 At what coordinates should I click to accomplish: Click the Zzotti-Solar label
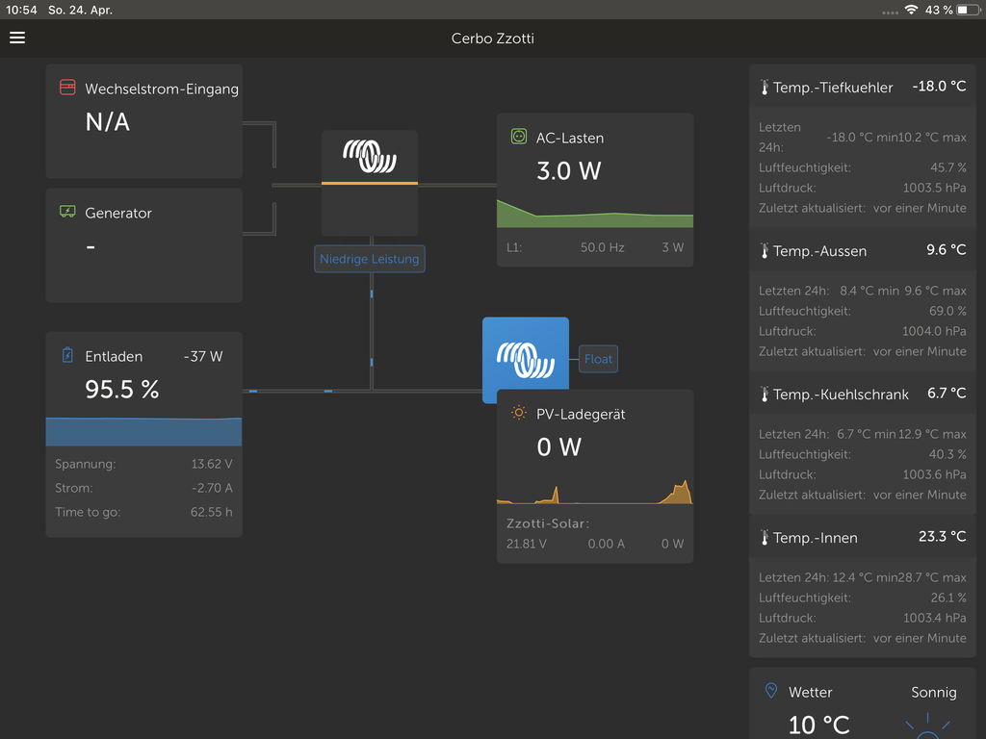tap(548, 523)
